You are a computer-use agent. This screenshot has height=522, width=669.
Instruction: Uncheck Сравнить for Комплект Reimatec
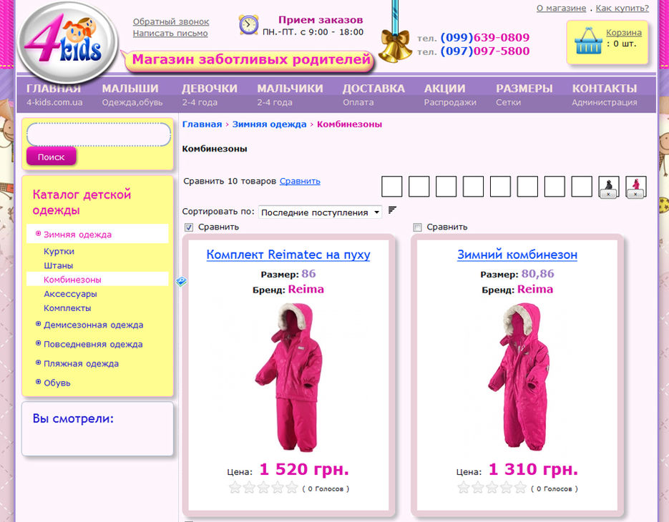pos(190,227)
